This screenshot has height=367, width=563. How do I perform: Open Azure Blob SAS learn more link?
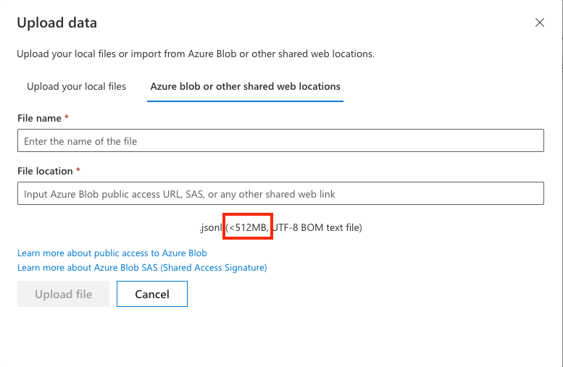tap(142, 268)
